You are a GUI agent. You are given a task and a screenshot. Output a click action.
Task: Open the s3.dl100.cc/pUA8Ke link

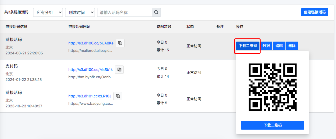(91, 43)
